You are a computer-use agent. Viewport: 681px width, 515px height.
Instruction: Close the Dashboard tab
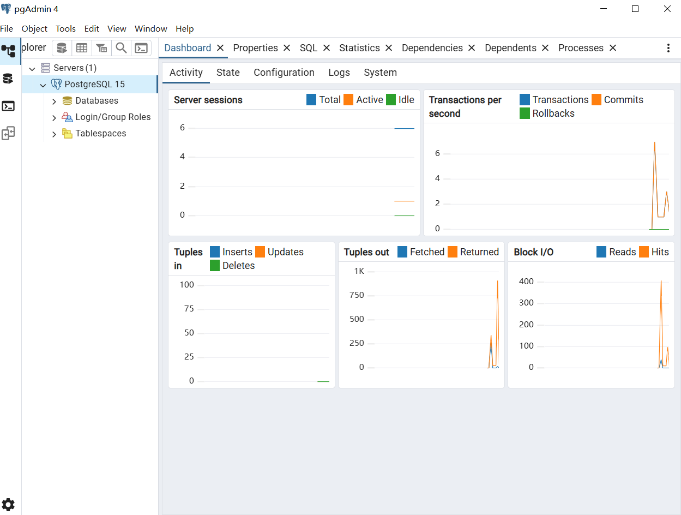(x=220, y=48)
